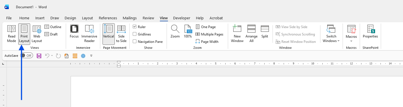Switch to Web Layout view
403x107 pixels.
37,34
